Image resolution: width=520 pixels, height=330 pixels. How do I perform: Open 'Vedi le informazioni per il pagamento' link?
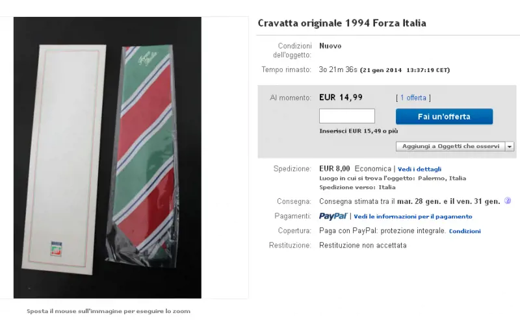pos(413,217)
